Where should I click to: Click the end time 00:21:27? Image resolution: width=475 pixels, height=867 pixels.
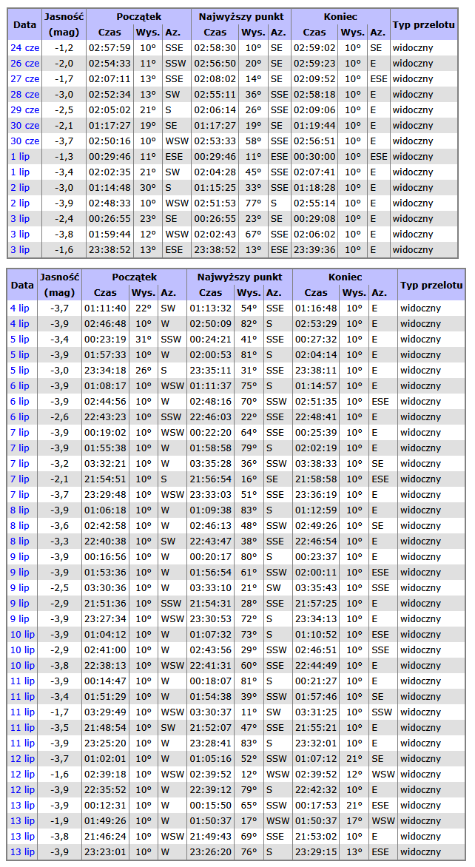(x=315, y=680)
